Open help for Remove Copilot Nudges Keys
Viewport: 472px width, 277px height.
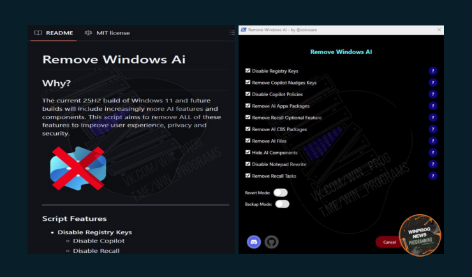click(433, 83)
